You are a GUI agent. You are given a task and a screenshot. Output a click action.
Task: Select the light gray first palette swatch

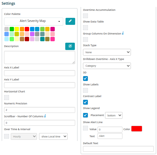(6, 29)
